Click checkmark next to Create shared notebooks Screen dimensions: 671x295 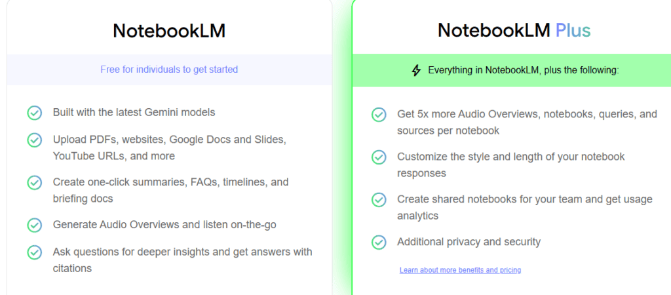point(379,200)
